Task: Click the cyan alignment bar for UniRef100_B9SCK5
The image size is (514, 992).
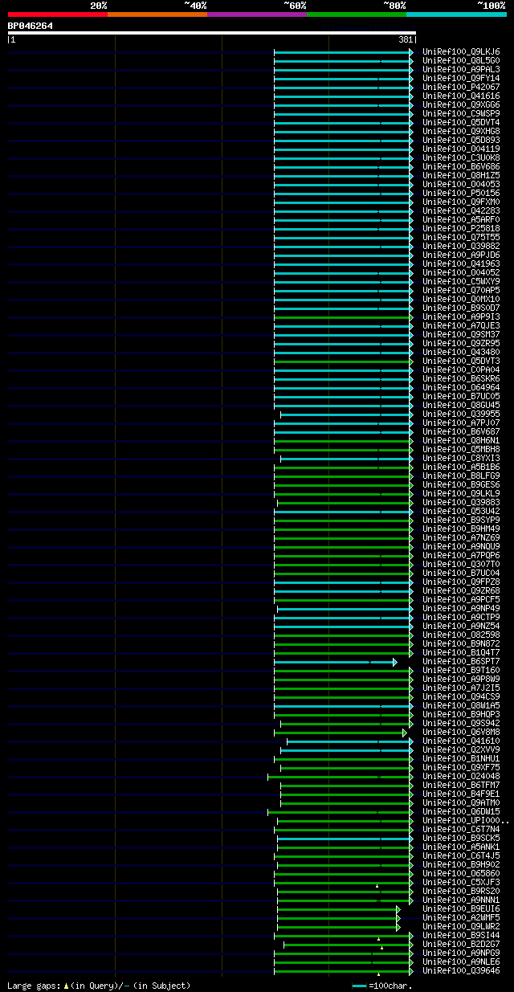Action: 345,839
